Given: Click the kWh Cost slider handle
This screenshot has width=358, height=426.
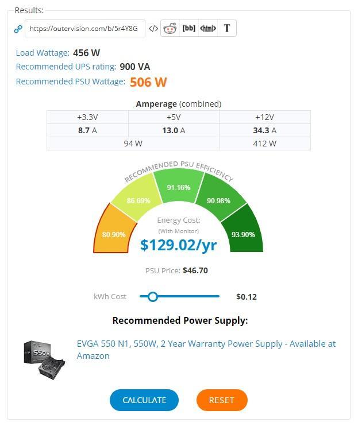Looking at the screenshot, I should click(x=153, y=297).
